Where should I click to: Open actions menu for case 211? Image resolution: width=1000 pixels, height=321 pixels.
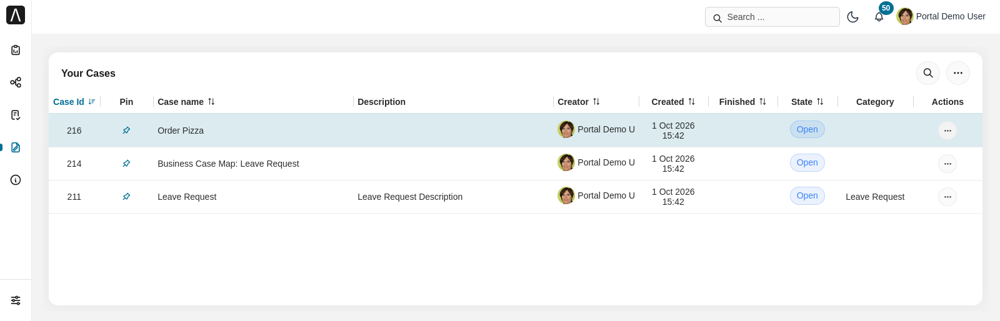click(947, 197)
